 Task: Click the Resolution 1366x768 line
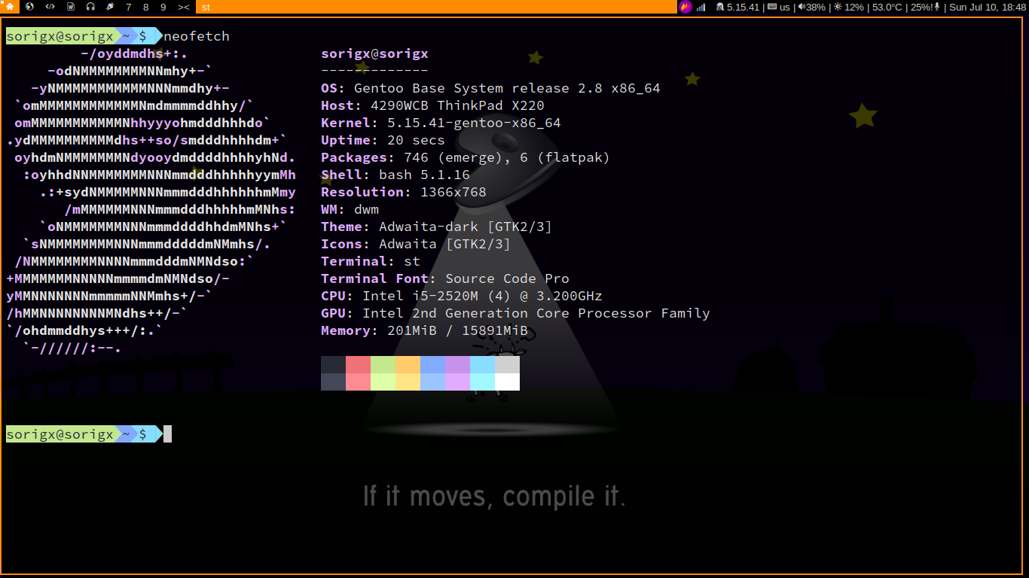click(404, 192)
